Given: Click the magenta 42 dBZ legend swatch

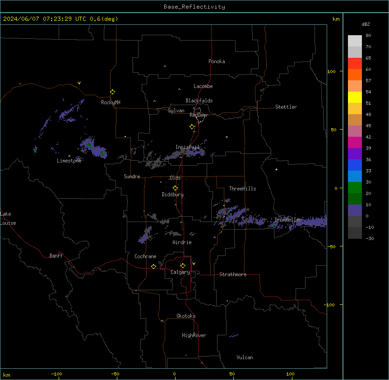Looking at the screenshot, I should click(355, 142).
